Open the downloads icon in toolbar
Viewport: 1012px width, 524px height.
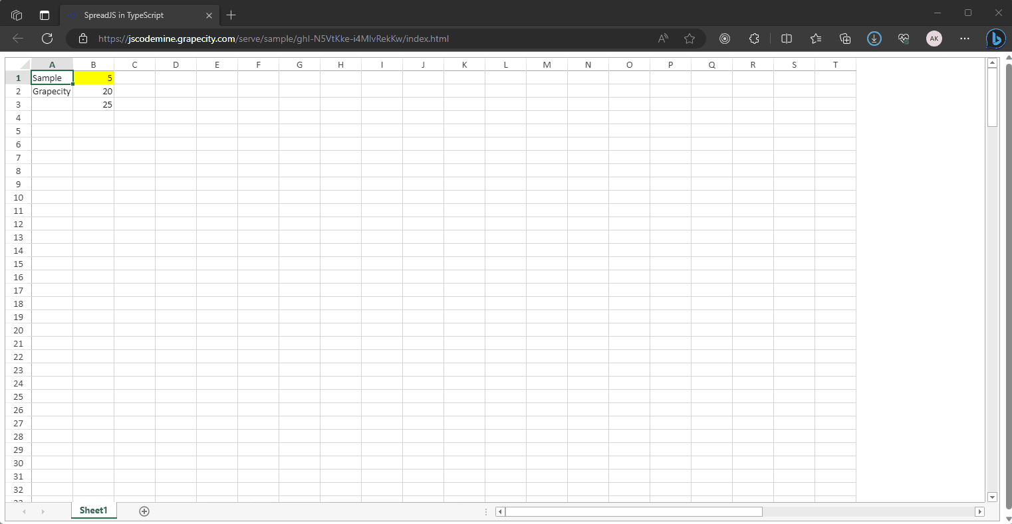pyautogui.click(x=874, y=39)
